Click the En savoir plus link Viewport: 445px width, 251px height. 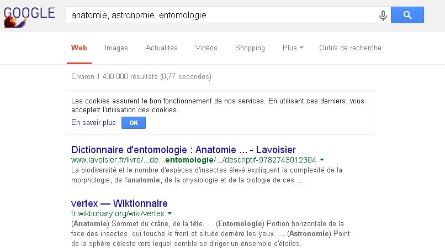[x=93, y=123]
